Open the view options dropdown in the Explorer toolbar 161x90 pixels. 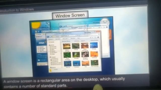coord(91,38)
